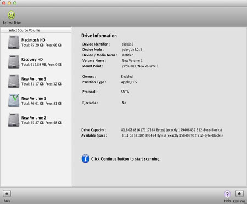Click the Owners value Enabled

[x=127, y=76]
